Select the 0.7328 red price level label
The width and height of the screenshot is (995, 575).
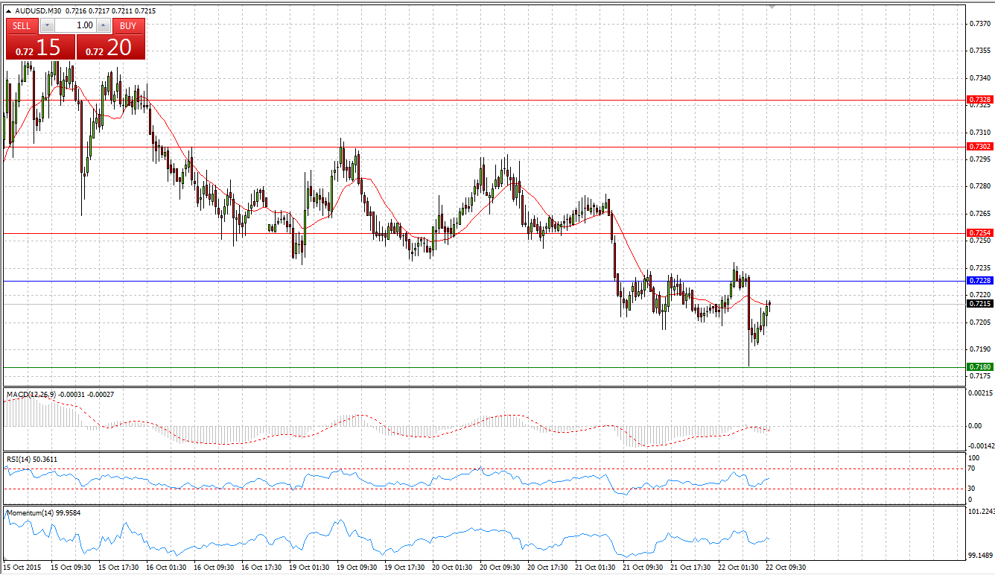pyautogui.click(x=979, y=99)
